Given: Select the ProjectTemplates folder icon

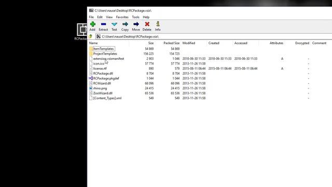Looking at the screenshot, I should (x=91, y=54).
